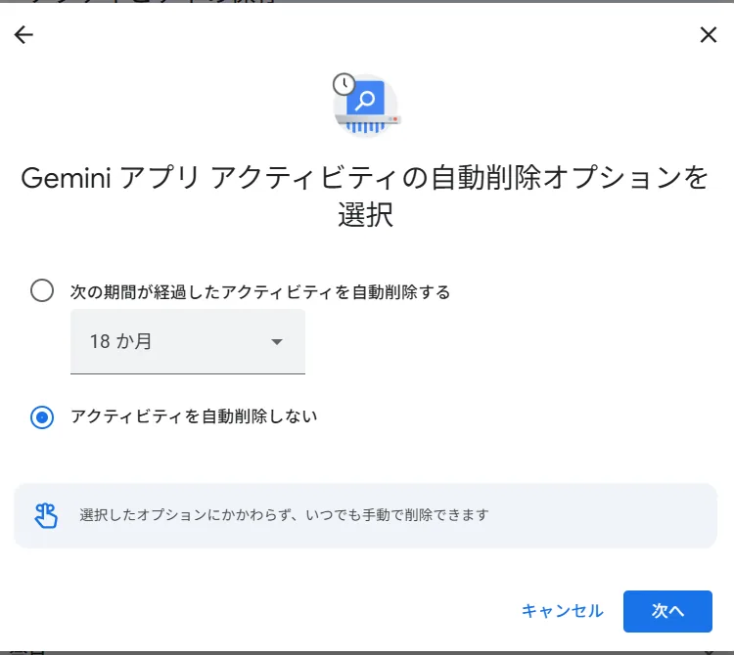Click the shredder activity illustration icon
The height and width of the screenshot is (655, 734).
(366, 106)
